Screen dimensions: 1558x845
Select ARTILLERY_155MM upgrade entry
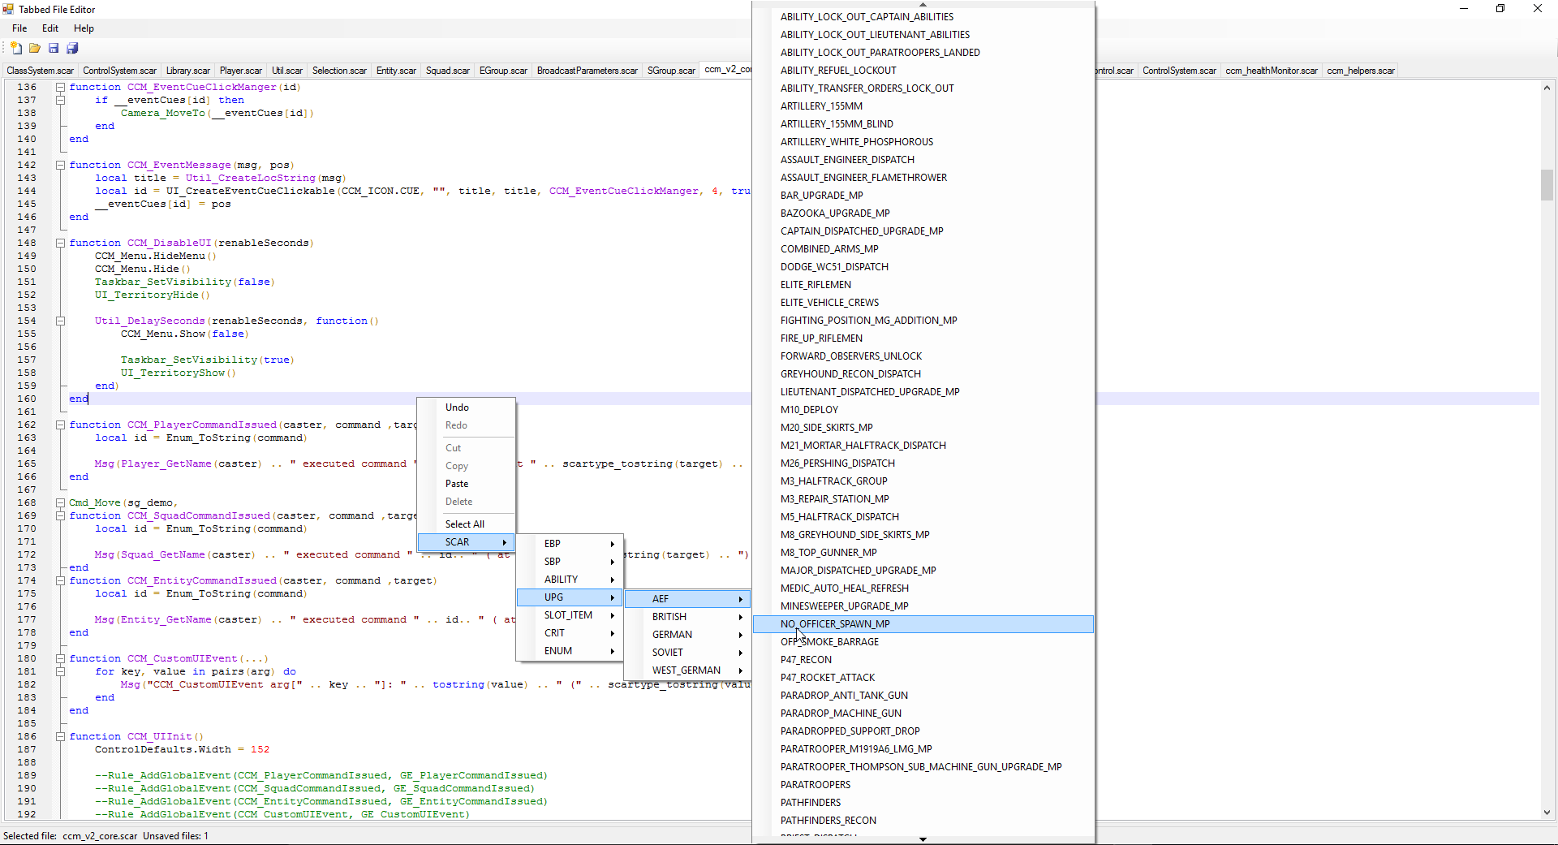click(923, 106)
